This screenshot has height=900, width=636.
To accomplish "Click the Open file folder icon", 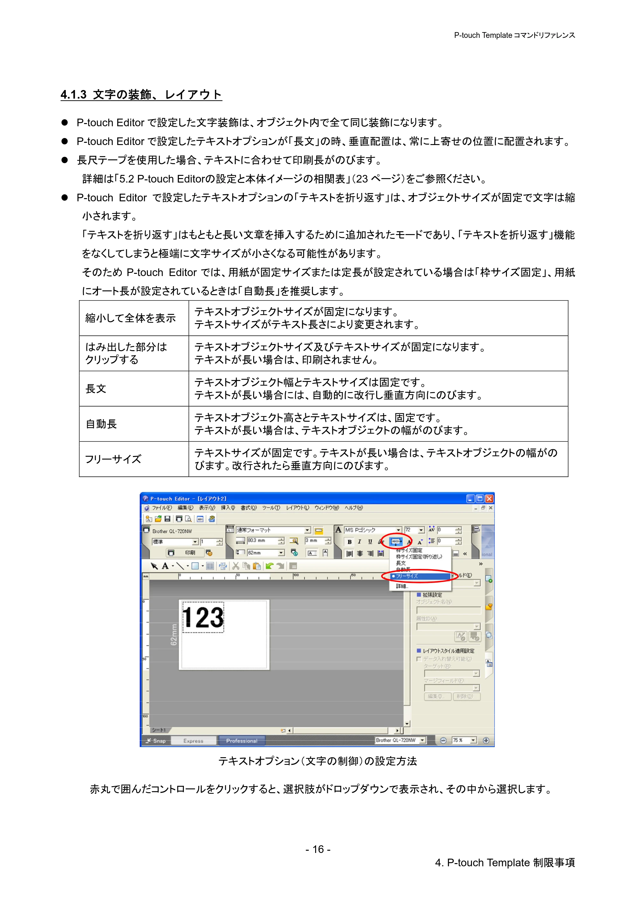I will coord(158,519).
